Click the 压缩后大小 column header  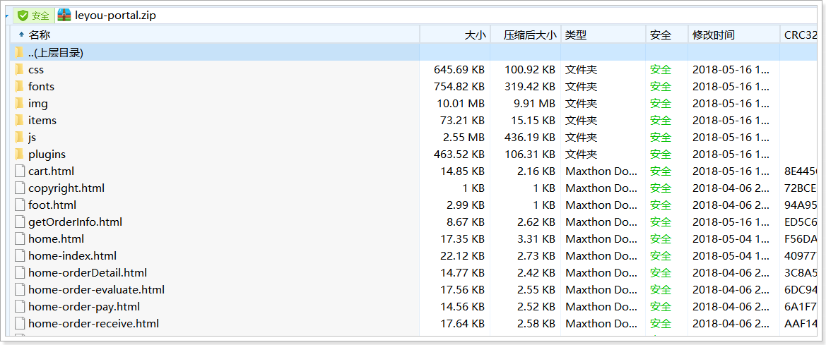529,35
